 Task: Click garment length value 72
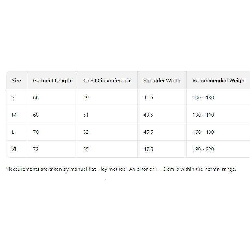click(x=36, y=149)
